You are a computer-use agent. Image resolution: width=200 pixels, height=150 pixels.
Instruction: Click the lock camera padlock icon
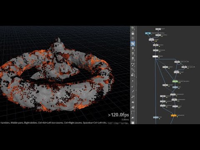[133, 33]
